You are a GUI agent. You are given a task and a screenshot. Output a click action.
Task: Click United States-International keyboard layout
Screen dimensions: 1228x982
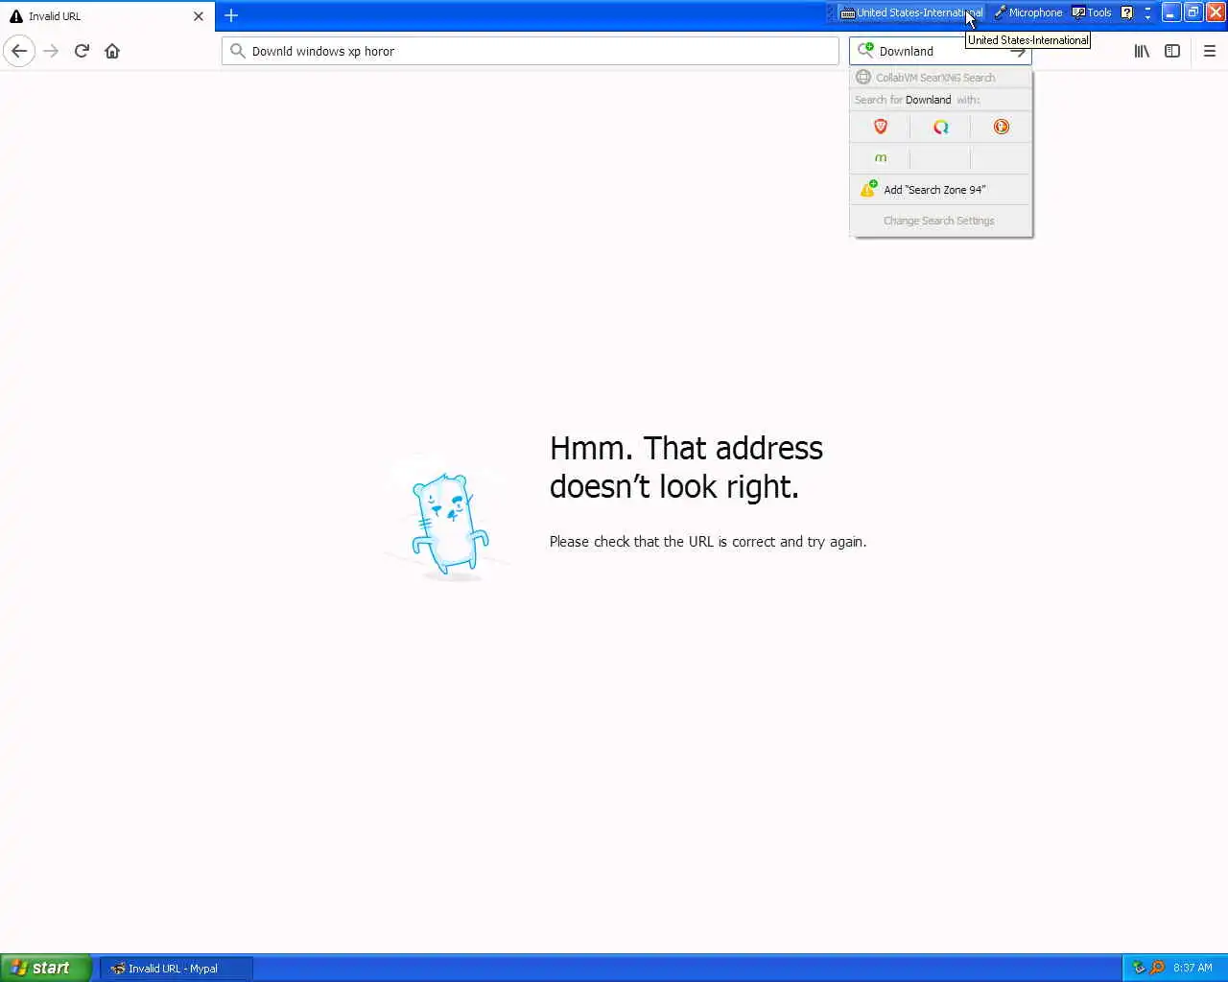pyautogui.click(x=911, y=12)
